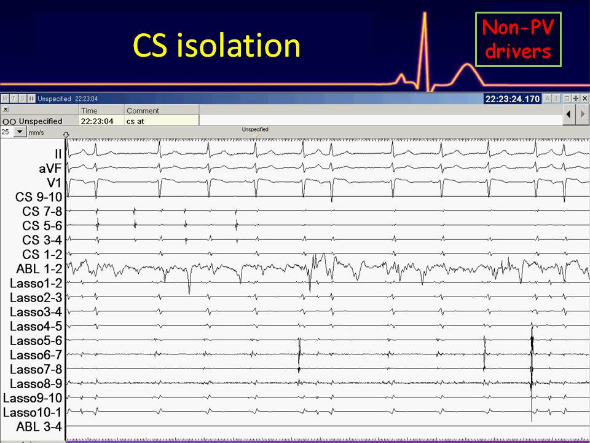The height and width of the screenshot is (443, 590).
Task: Select the ABL 1-2 channel label
Action: coord(39,269)
